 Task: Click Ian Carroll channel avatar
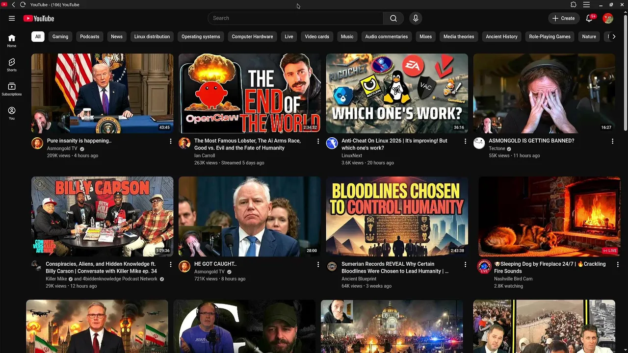(184, 143)
